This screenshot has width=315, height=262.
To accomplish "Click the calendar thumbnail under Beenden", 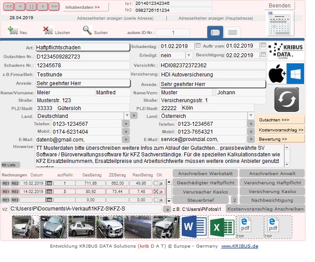I will click(x=280, y=24).
